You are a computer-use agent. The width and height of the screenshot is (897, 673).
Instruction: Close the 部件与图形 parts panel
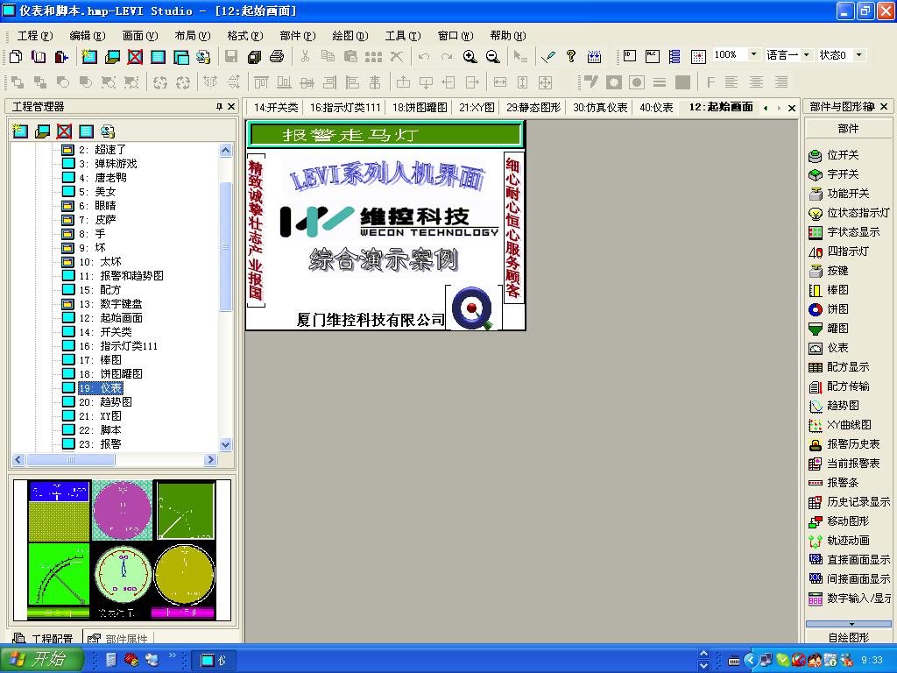884,106
